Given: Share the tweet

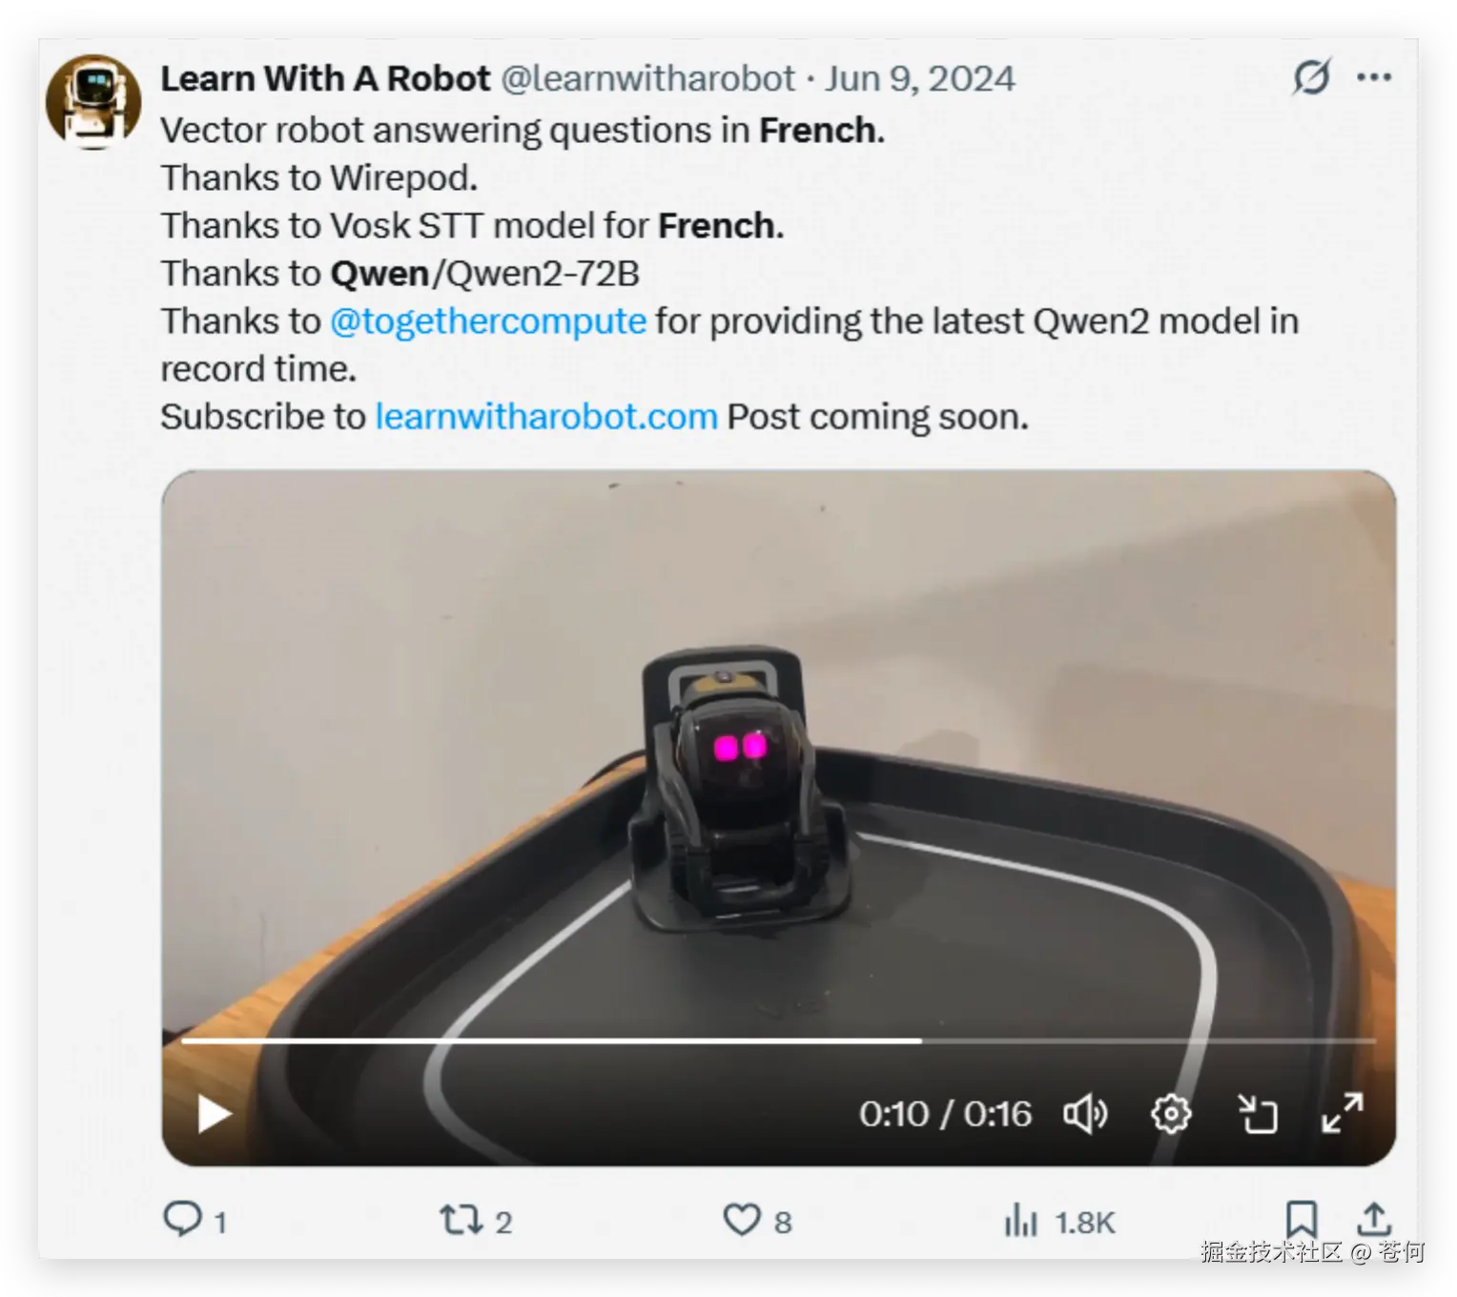Looking at the screenshot, I should tap(1374, 1220).
